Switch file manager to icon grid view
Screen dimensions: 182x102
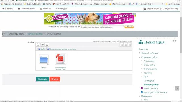tap(122, 44)
